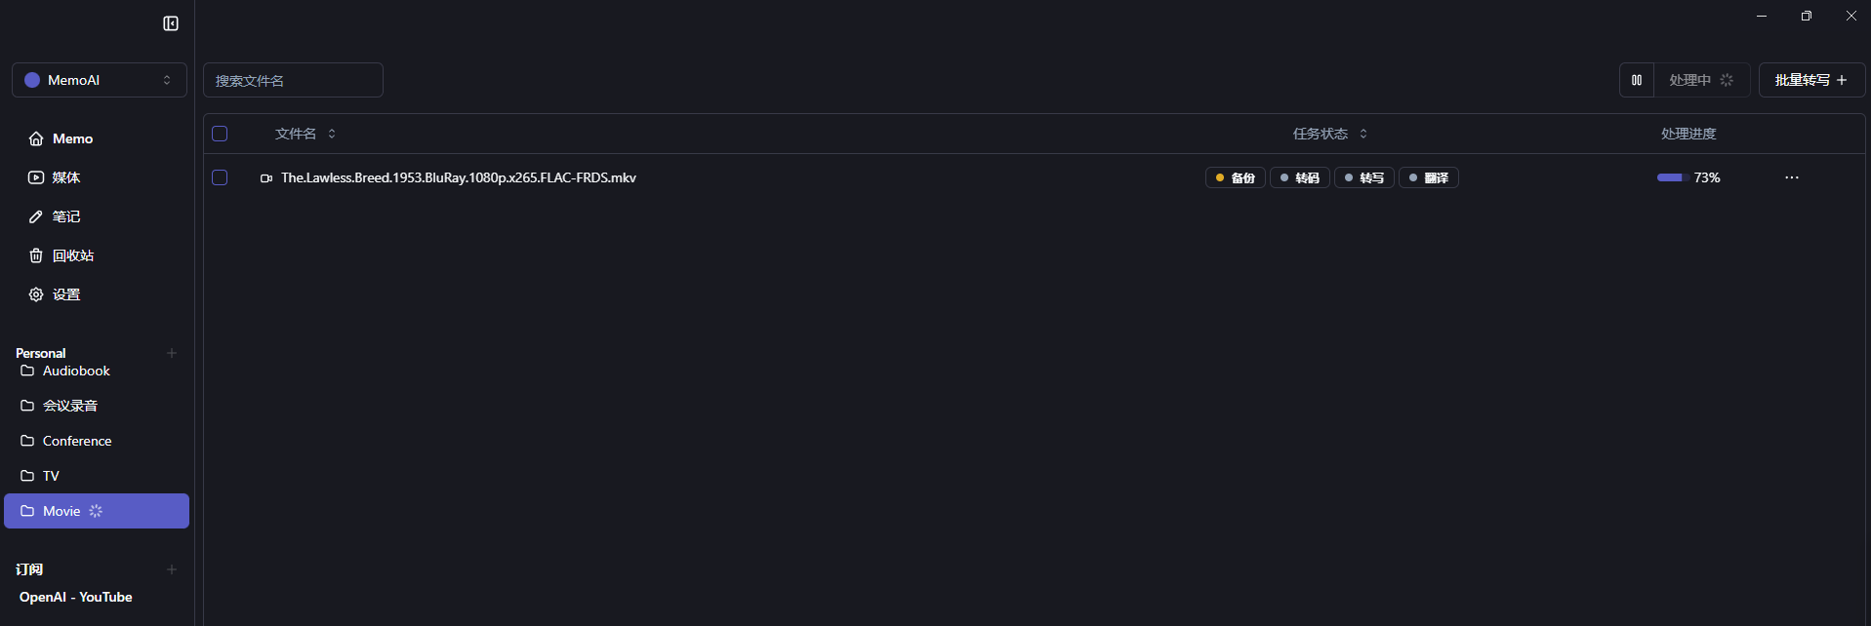The width and height of the screenshot is (1871, 626).
Task: Click the trash icon for 回收站
Action: (x=36, y=255)
